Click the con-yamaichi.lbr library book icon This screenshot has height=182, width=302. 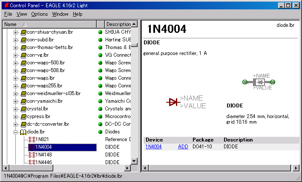(23, 101)
